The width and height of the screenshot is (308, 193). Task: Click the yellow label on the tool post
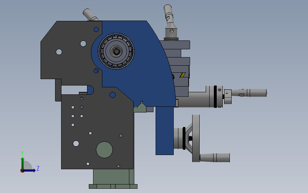(x=183, y=75)
